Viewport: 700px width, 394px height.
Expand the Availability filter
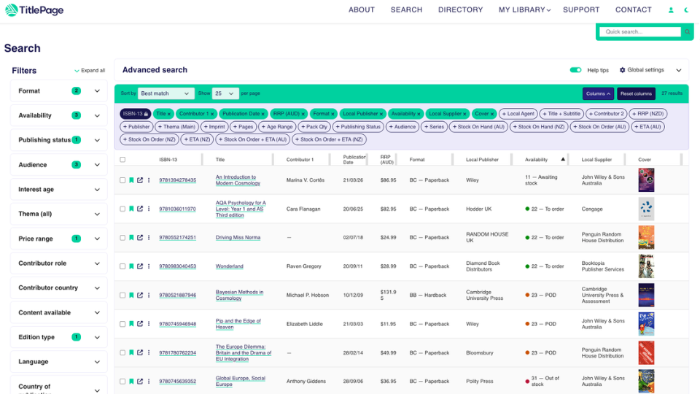[x=59, y=115]
